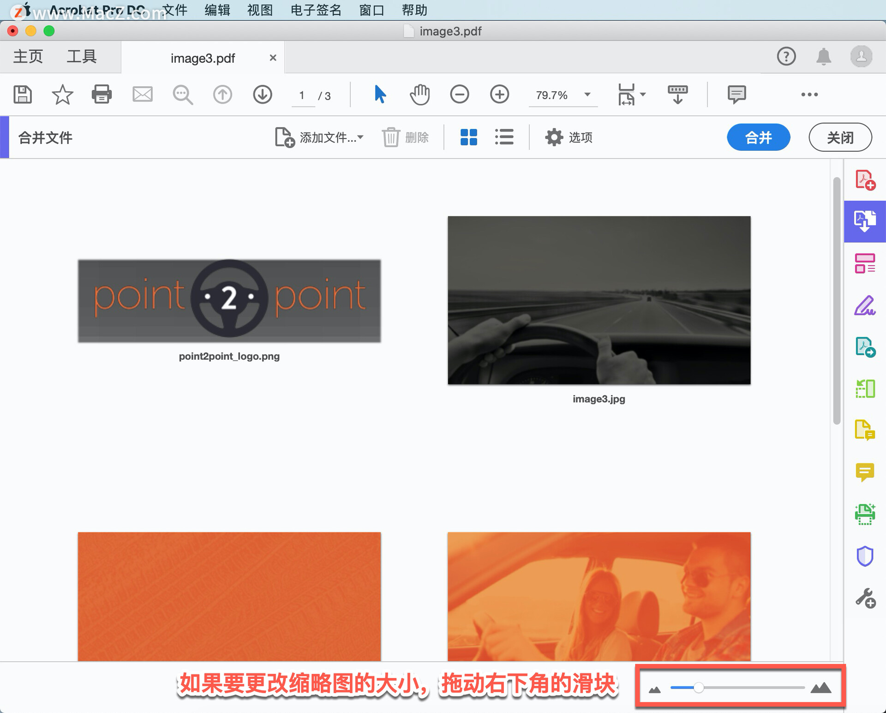Click the 关闭 button

(x=840, y=137)
